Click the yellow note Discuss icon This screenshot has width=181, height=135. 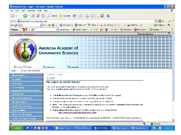tap(97, 16)
